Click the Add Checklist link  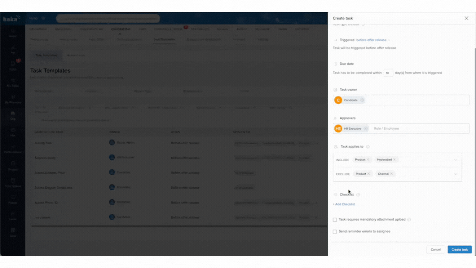[344, 204]
